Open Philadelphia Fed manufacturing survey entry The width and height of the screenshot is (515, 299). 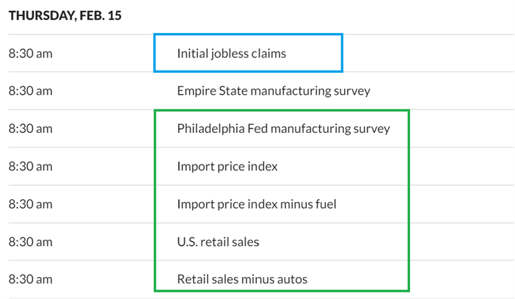coord(283,129)
